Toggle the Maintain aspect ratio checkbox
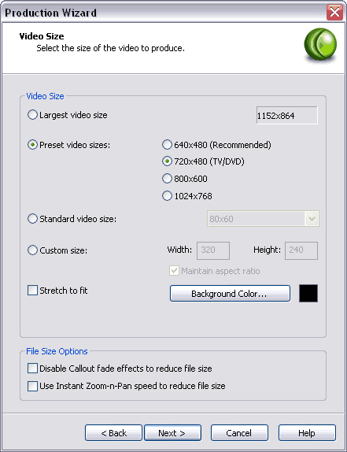The width and height of the screenshot is (347, 452). [x=174, y=271]
